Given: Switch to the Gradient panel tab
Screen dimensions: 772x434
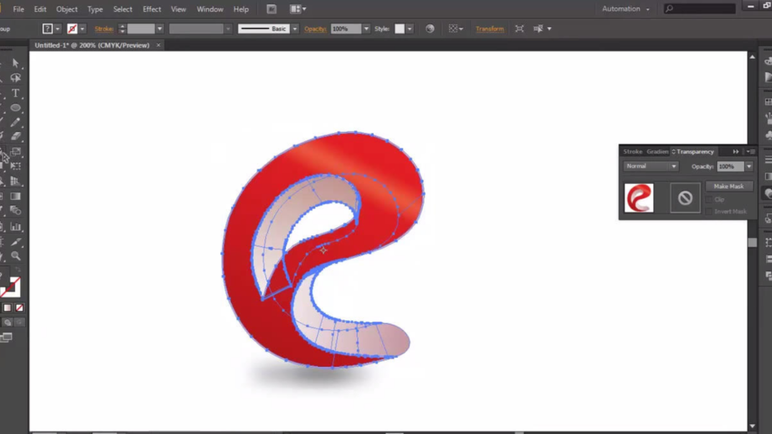Looking at the screenshot, I should [657, 151].
